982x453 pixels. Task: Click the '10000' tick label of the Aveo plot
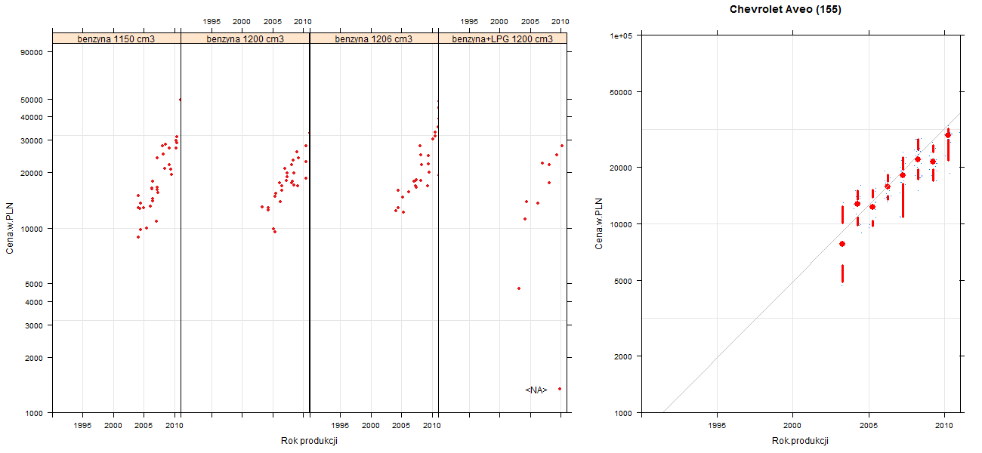(621, 224)
